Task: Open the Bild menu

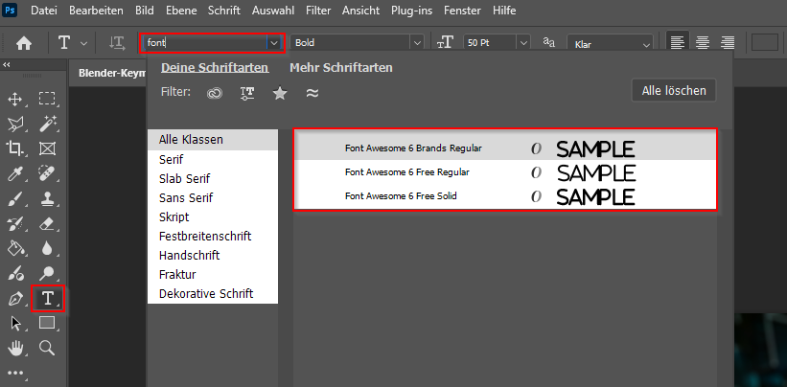Action: click(x=145, y=10)
